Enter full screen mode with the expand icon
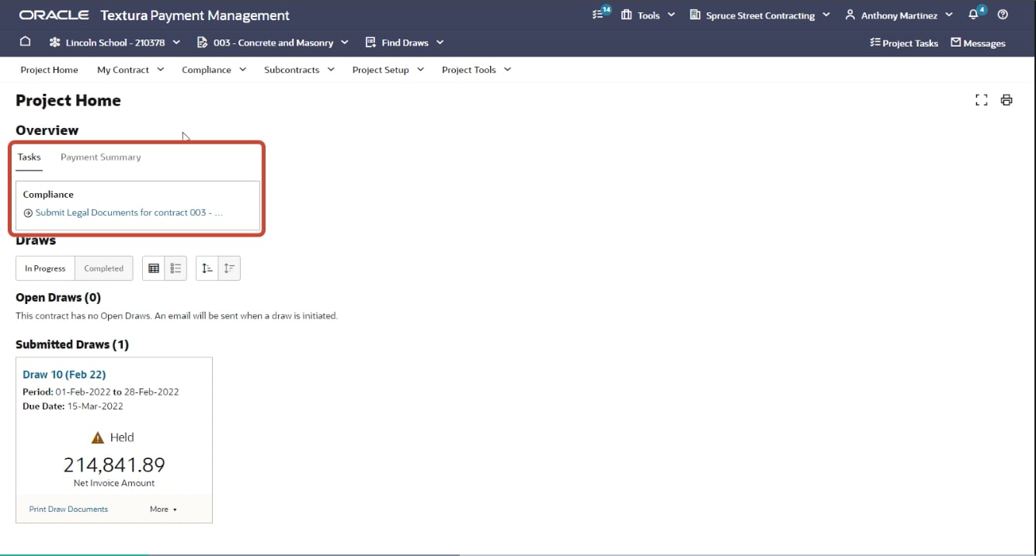This screenshot has width=1036, height=556. (982, 100)
